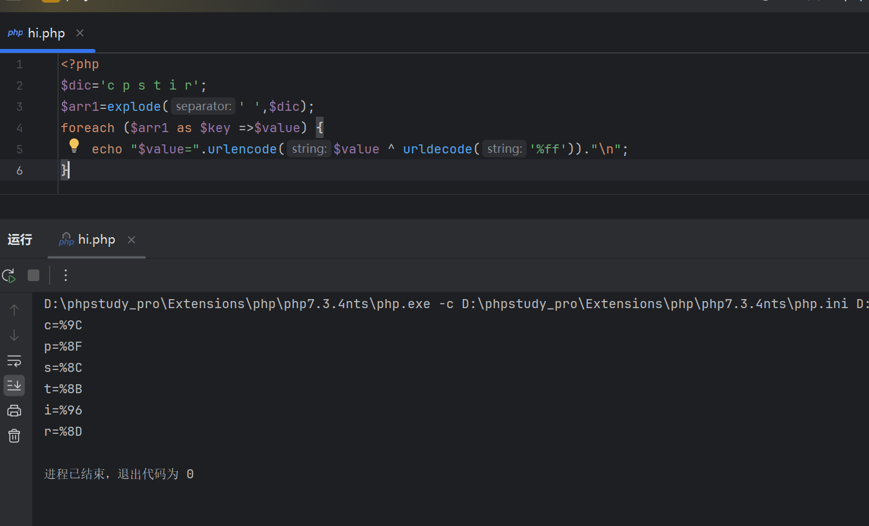Click line number 5 in gutter
Image resolution: width=869 pixels, height=526 pixels.
pos(19,149)
